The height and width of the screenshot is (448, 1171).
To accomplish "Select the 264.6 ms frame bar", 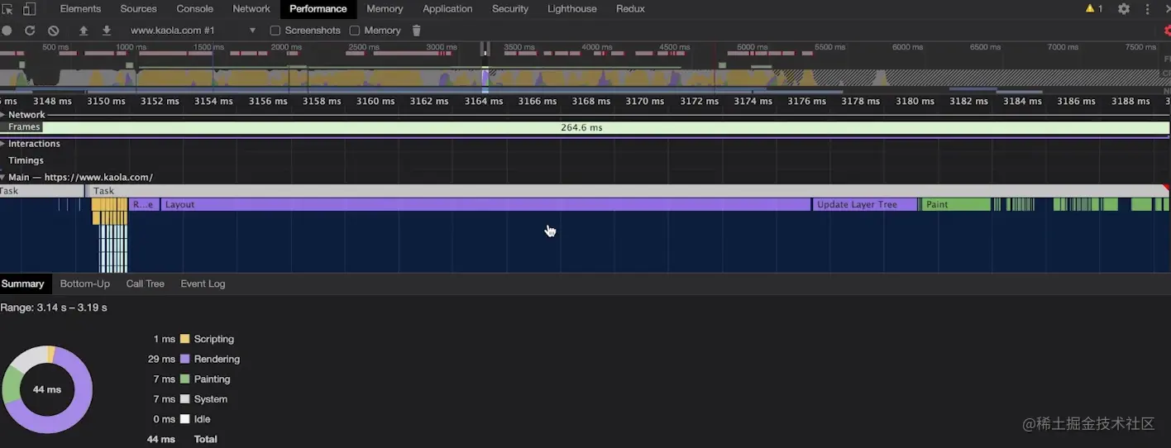I will pos(605,127).
